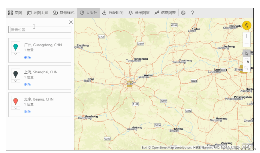Select the 北京, Beijing, CHN pin entry
Viewport: 260px width, 153px height.
(40, 105)
